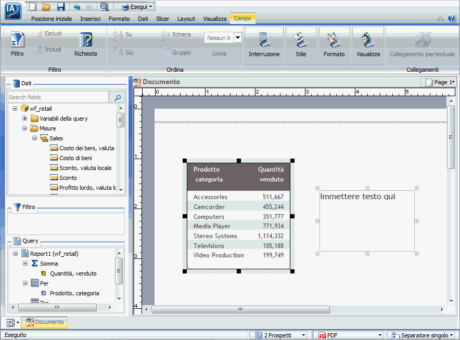The width and height of the screenshot is (460, 340).
Task: Click the document canvas vertical scrollbar thumb
Action: [451, 137]
